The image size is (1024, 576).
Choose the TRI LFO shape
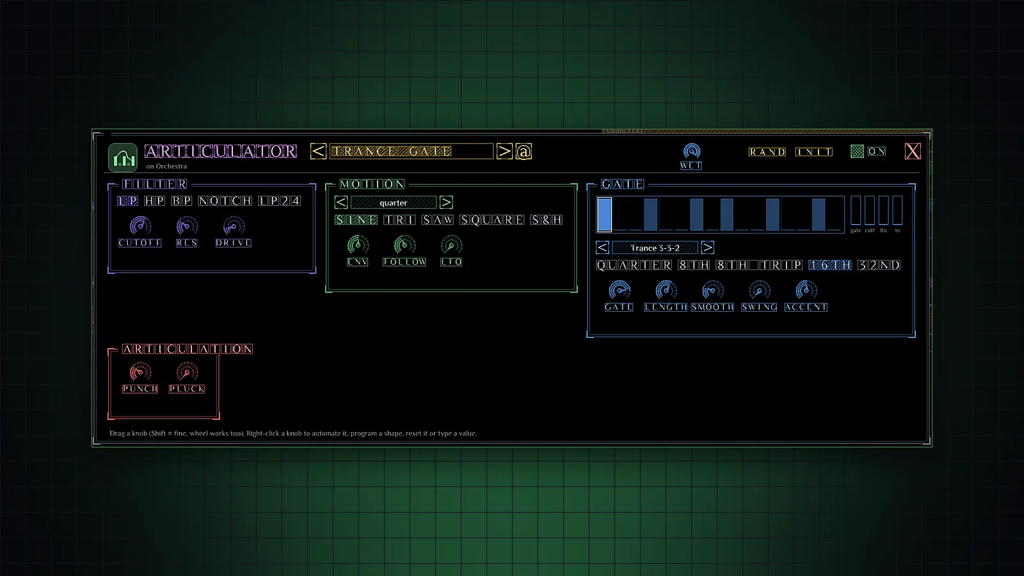pos(400,220)
